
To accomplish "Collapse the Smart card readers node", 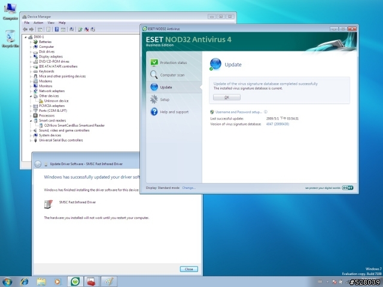I will [31, 121].
